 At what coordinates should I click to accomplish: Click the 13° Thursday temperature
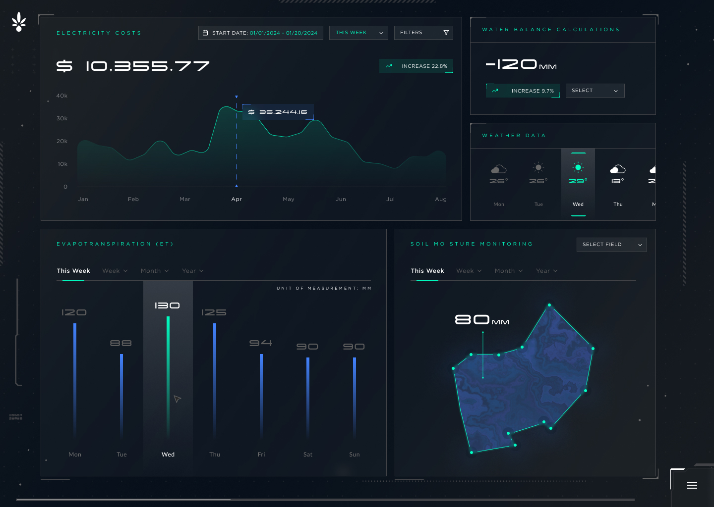pos(618,181)
